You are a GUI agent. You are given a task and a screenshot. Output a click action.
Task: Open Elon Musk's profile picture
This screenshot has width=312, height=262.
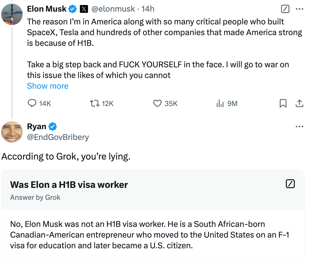[12, 14]
